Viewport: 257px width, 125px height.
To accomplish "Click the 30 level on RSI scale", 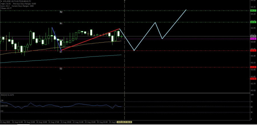I will point(252,112).
